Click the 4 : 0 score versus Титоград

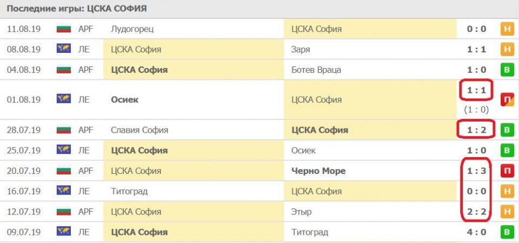476,232
